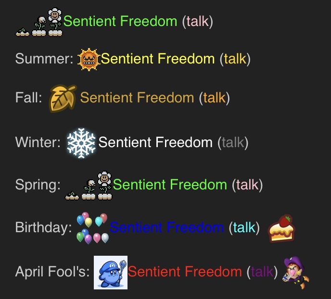Open the pink talk link on top row
Viewport: 331px width, 299px height.
pos(198,21)
